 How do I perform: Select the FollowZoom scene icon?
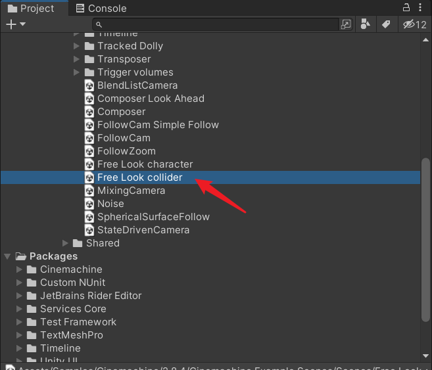tap(89, 151)
